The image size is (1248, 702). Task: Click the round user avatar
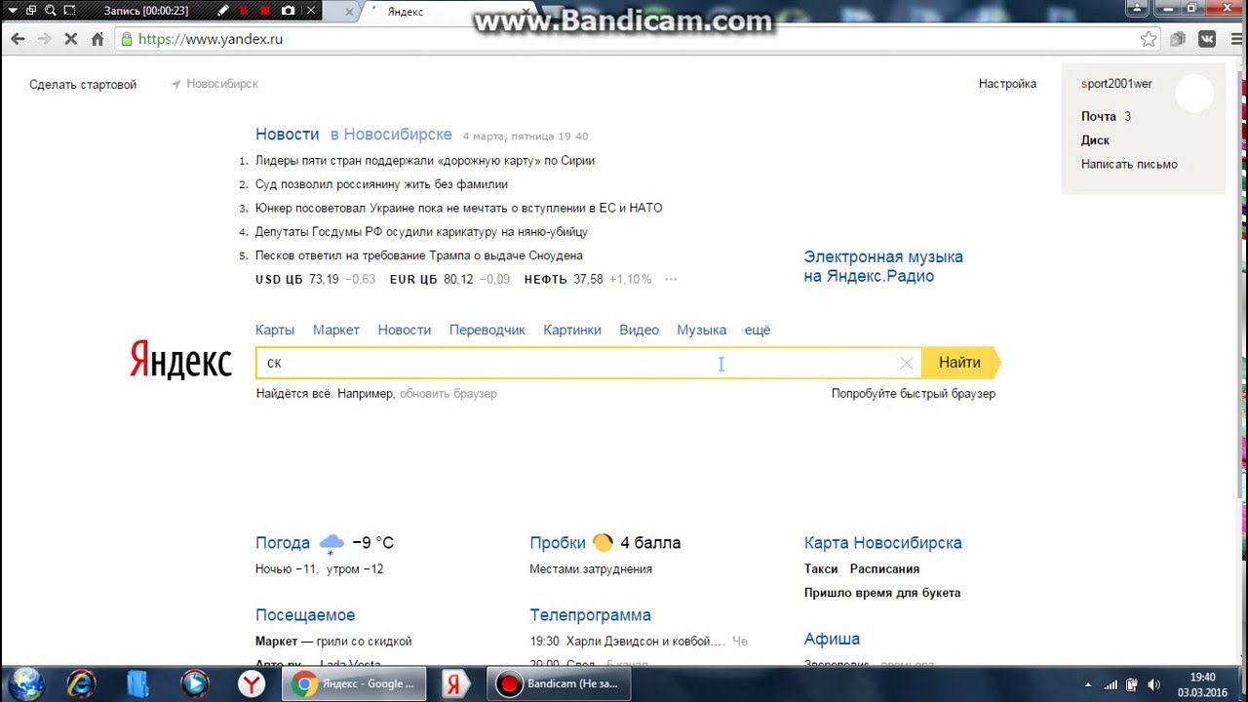pyautogui.click(x=1194, y=94)
